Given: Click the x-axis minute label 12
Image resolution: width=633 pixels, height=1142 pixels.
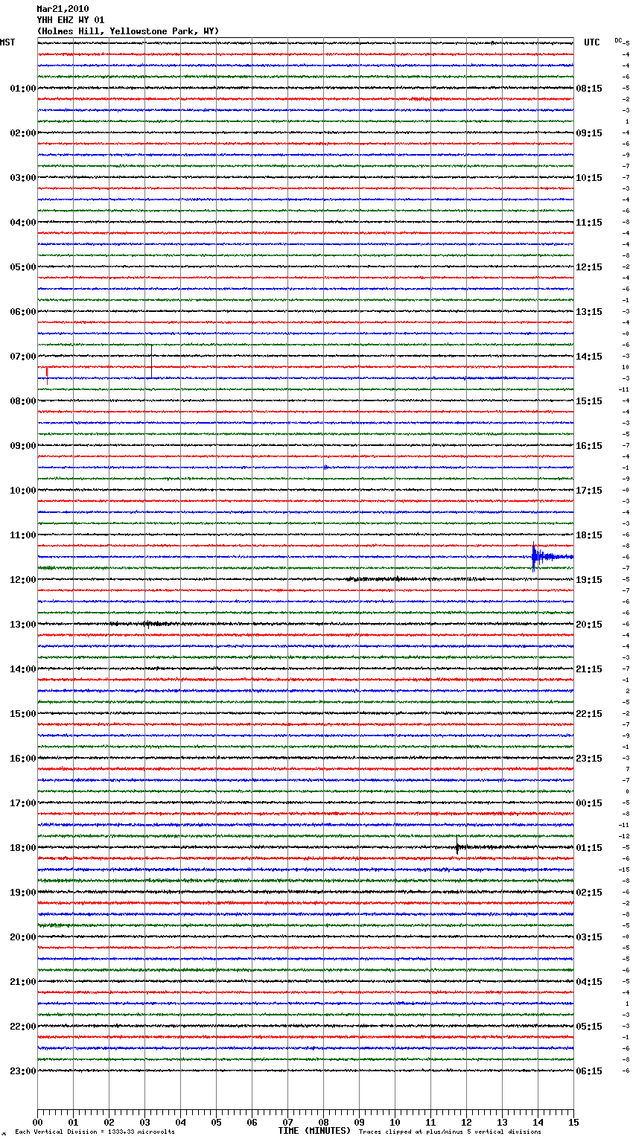Looking at the screenshot, I should point(466,1122).
